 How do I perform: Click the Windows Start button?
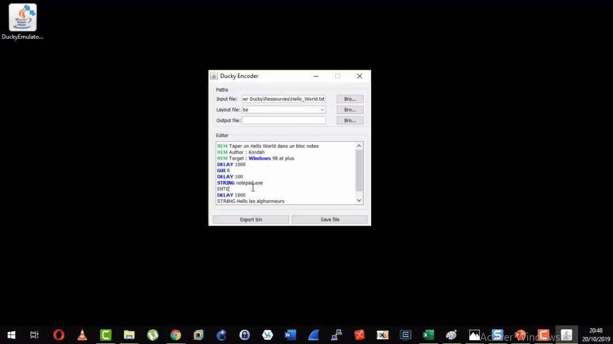pos(11,334)
